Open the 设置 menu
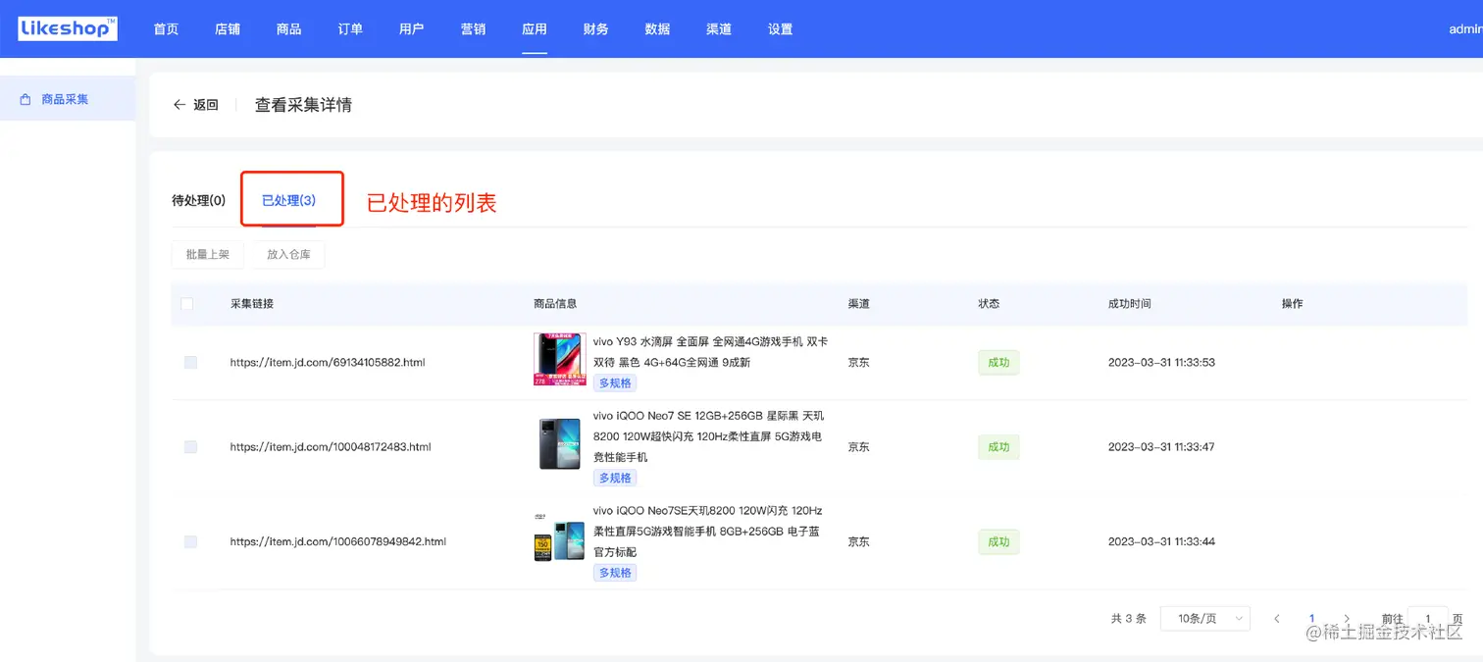1483x662 pixels. pyautogui.click(x=780, y=29)
